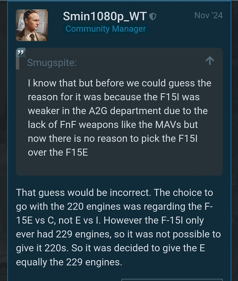Click the quoted line mentioning FnF weapons
This screenshot has width=238, height=281.
[113, 124]
